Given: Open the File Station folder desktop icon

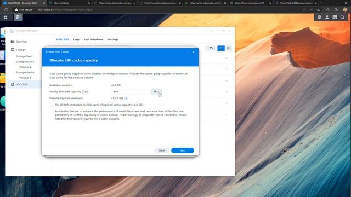Looking at the screenshot, I should 3,78.
